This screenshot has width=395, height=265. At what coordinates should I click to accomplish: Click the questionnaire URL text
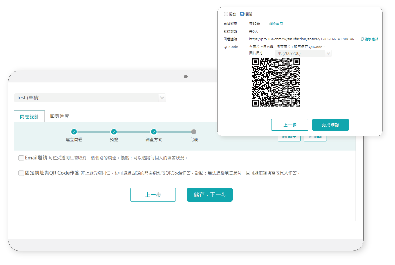coord(303,39)
